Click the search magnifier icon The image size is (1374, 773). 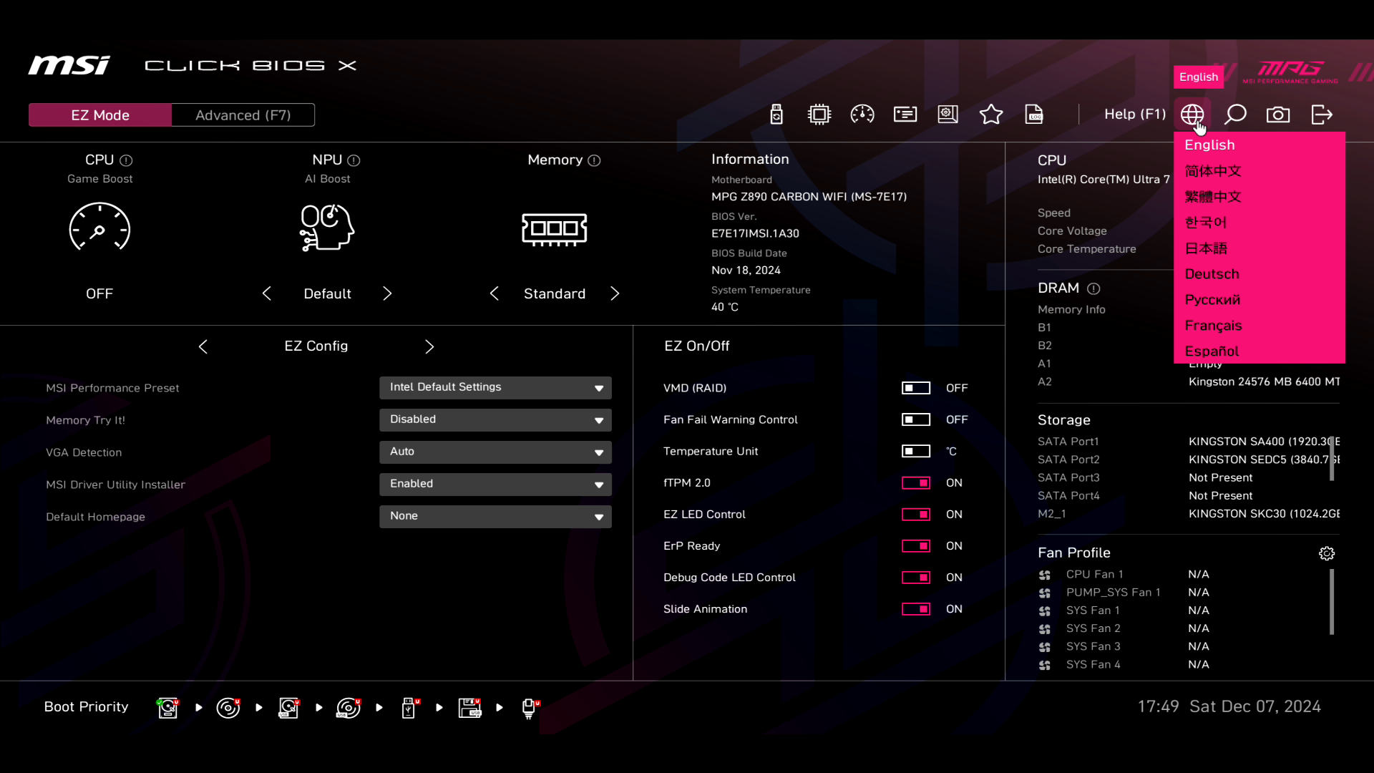coord(1235,115)
